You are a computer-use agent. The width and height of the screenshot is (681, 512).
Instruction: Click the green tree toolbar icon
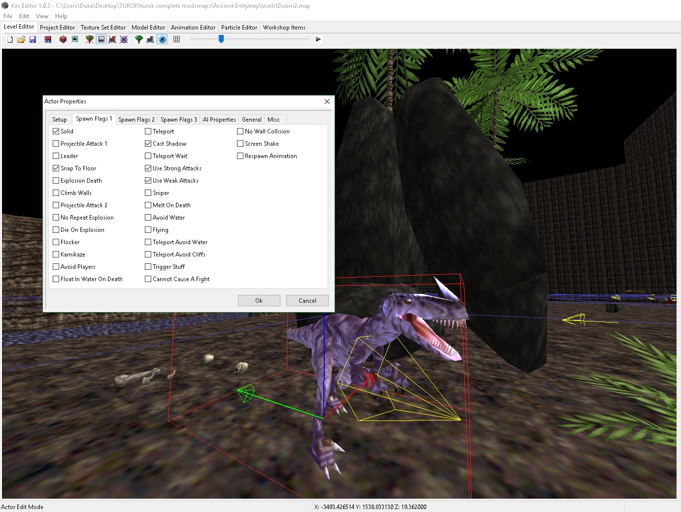point(139,39)
